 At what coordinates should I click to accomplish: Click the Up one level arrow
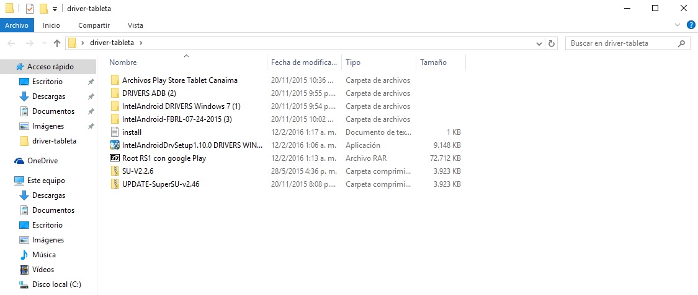click(x=57, y=43)
